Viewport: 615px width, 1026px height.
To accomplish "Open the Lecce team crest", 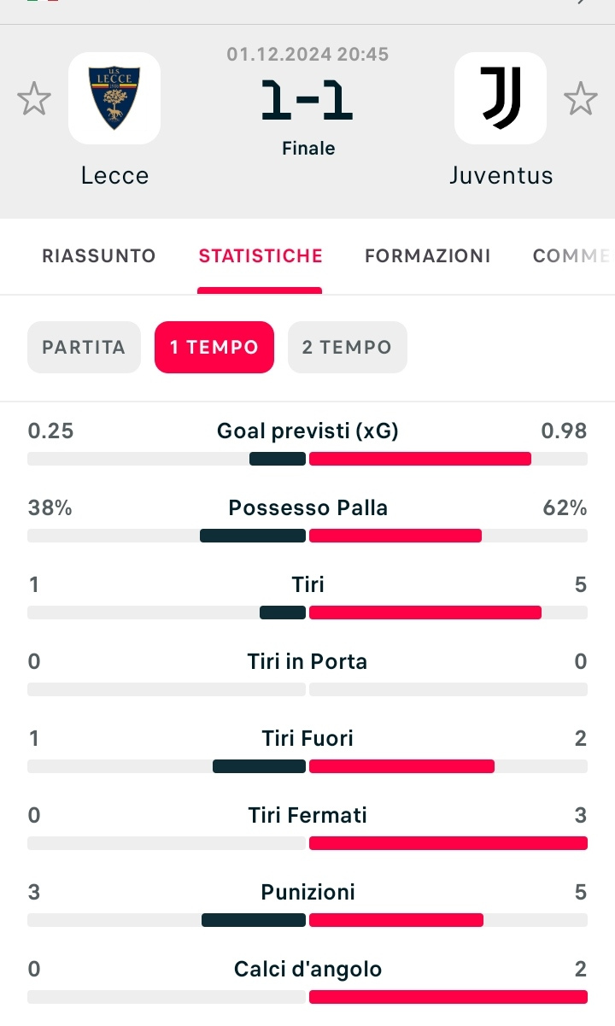I will (x=114, y=98).
